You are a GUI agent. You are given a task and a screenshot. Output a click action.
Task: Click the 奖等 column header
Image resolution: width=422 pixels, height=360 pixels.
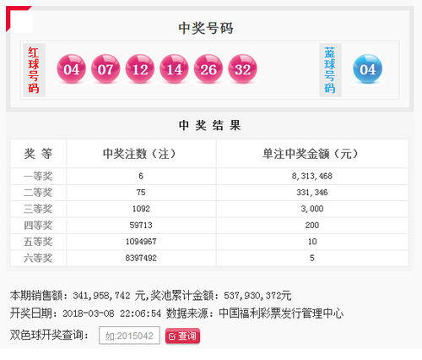(x=38, y=154)
